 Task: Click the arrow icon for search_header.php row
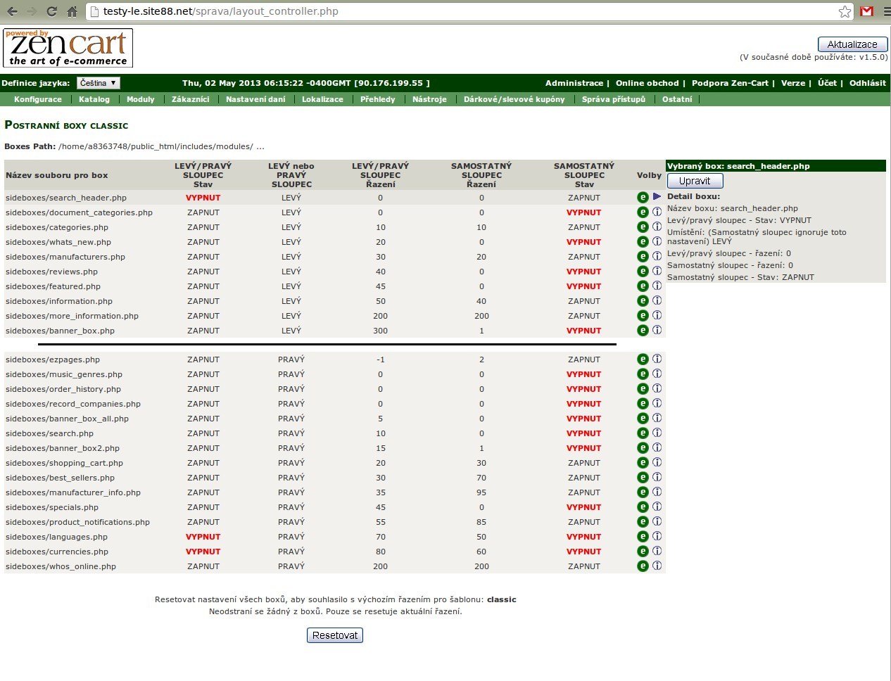click(x=657, y=197)
